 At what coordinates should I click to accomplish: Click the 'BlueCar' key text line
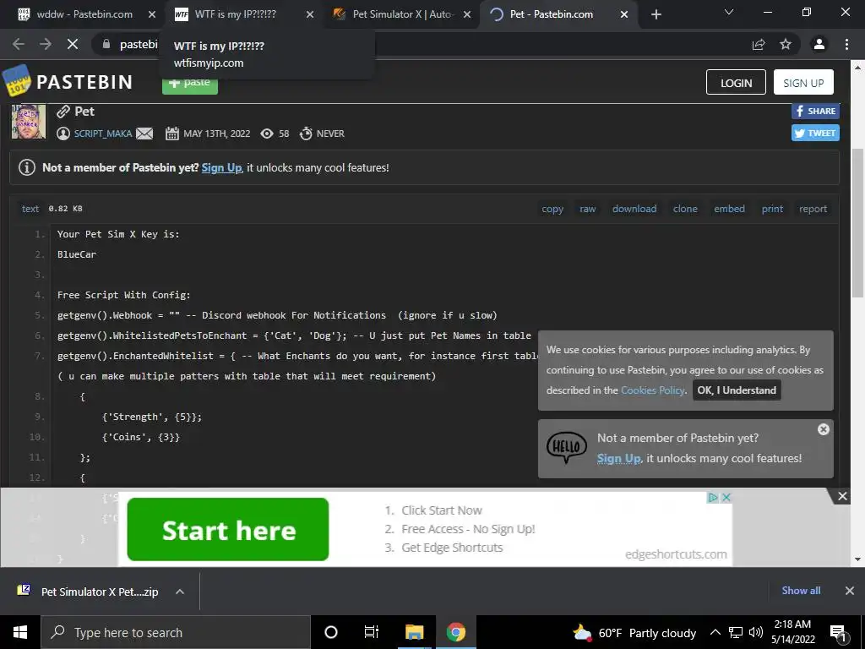tap(77, 254)
